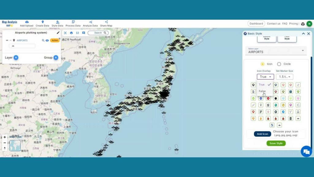Pick the square polygon outline marker icon

(298, 105)
